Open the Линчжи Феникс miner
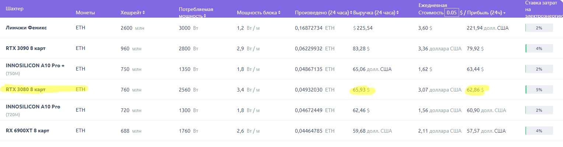This screenshot has height=147, width=563. coord(26,28)
